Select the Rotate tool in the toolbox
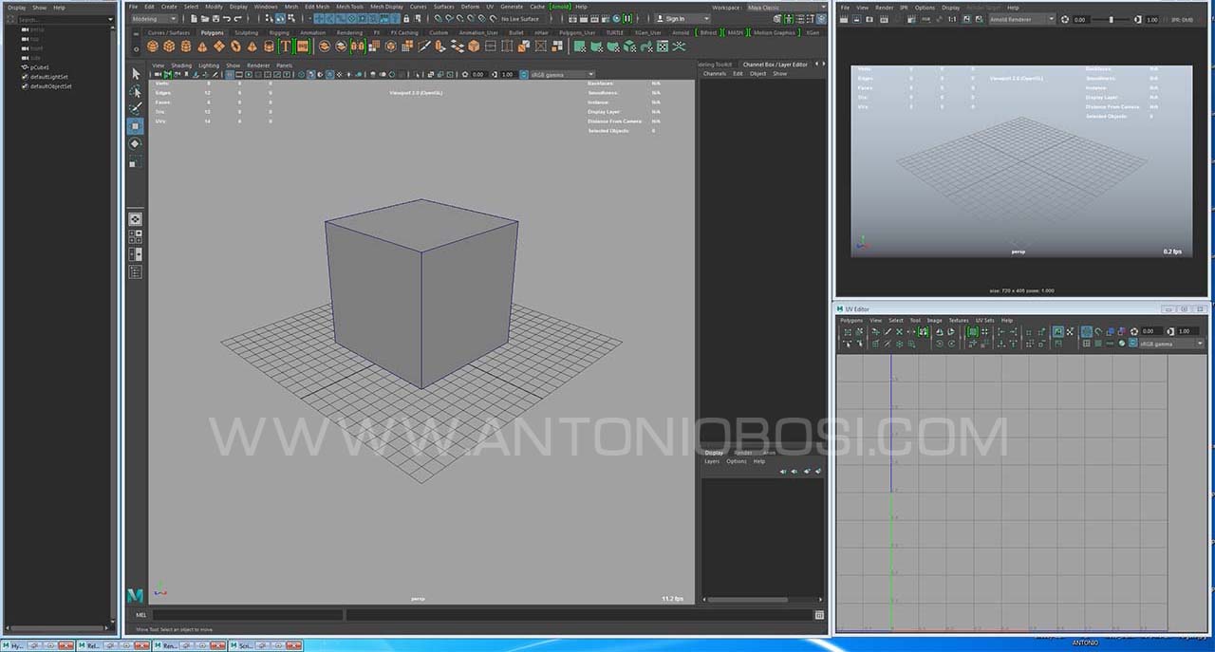 [x=135, y=143]
